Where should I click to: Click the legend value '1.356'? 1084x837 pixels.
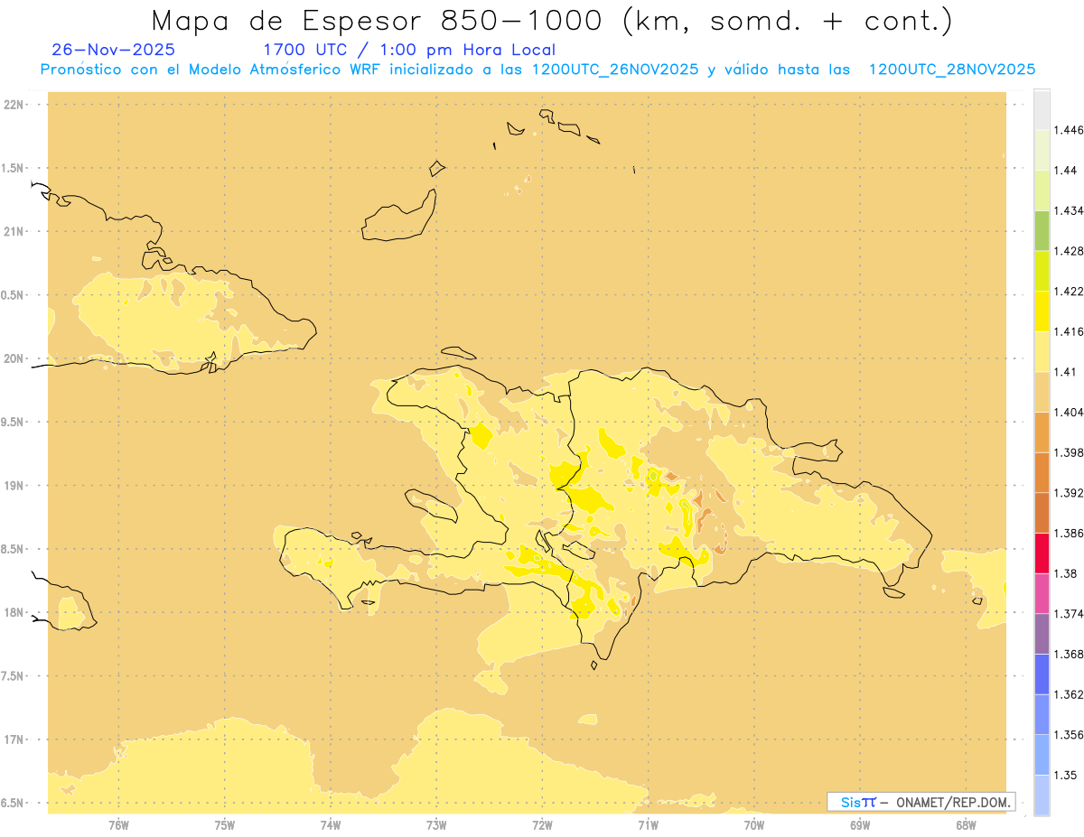(x=1069, y=735)
